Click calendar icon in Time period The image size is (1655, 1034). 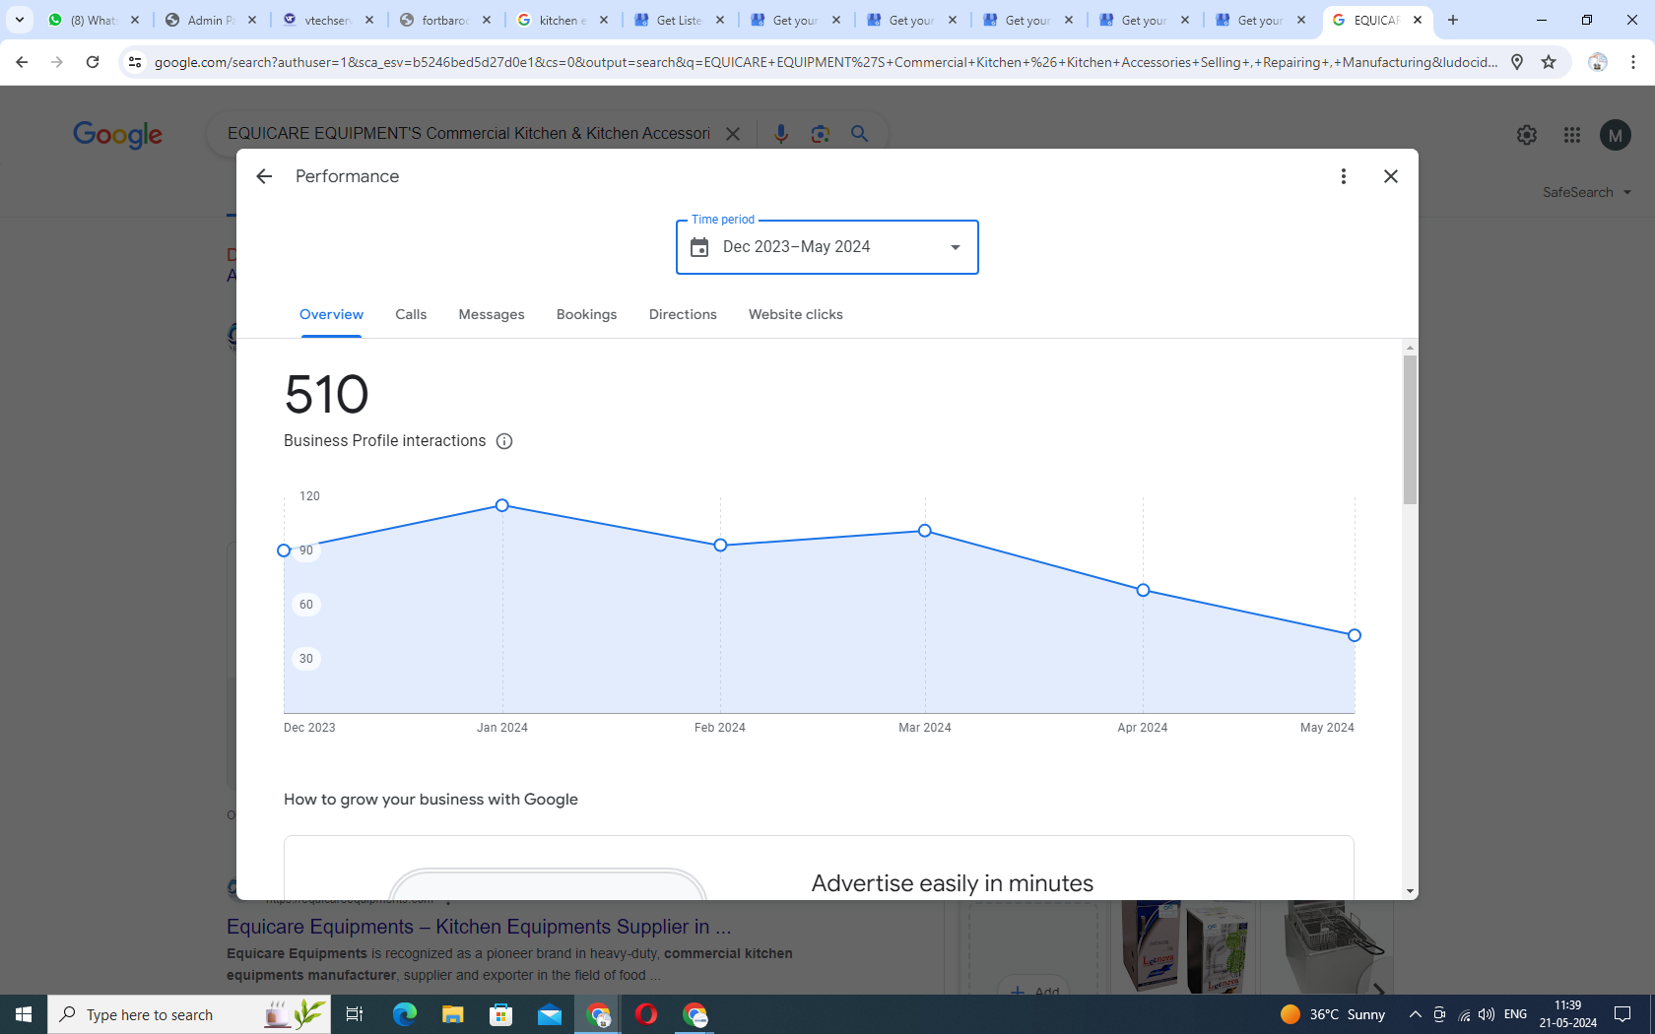tap(699, 247)
